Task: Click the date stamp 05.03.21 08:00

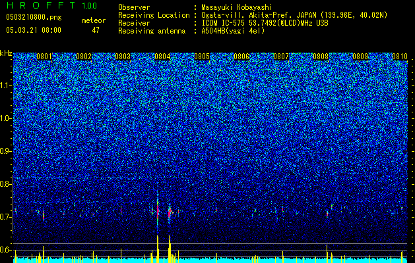Action: coord(34,30)
